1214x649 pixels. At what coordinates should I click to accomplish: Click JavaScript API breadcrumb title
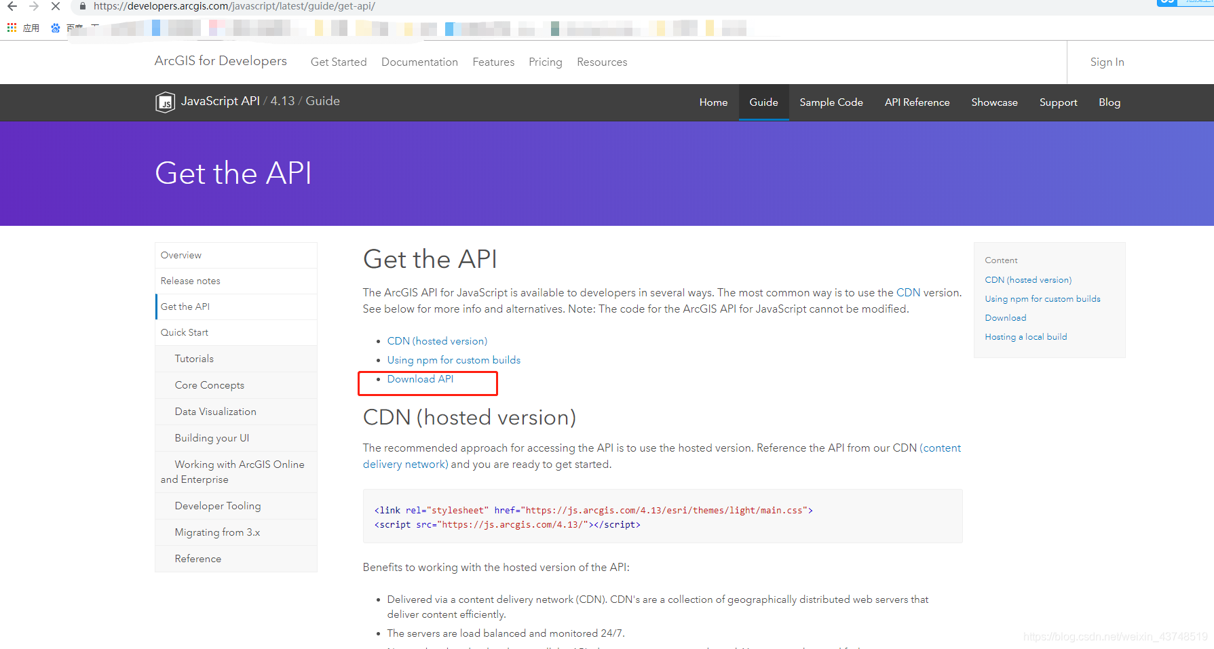(220, 101)
